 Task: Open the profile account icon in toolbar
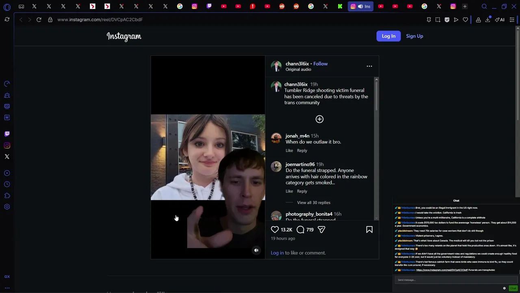point(478,20)
